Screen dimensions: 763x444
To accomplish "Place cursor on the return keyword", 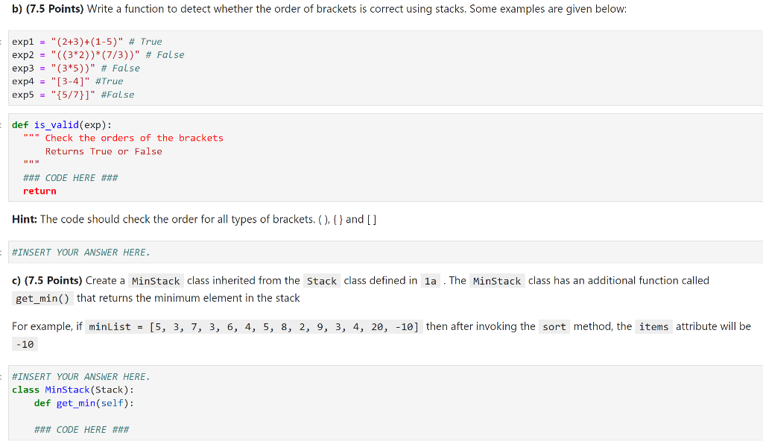I will 39,191.
